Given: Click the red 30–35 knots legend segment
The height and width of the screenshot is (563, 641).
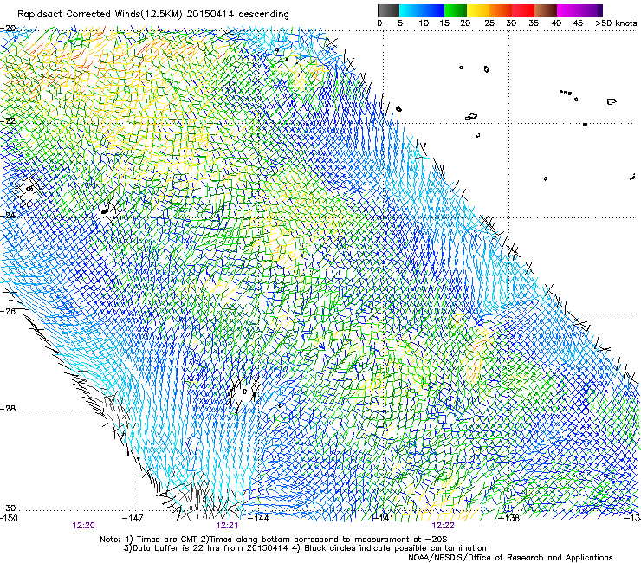Looking at the screenshot, I should [523, 11].
